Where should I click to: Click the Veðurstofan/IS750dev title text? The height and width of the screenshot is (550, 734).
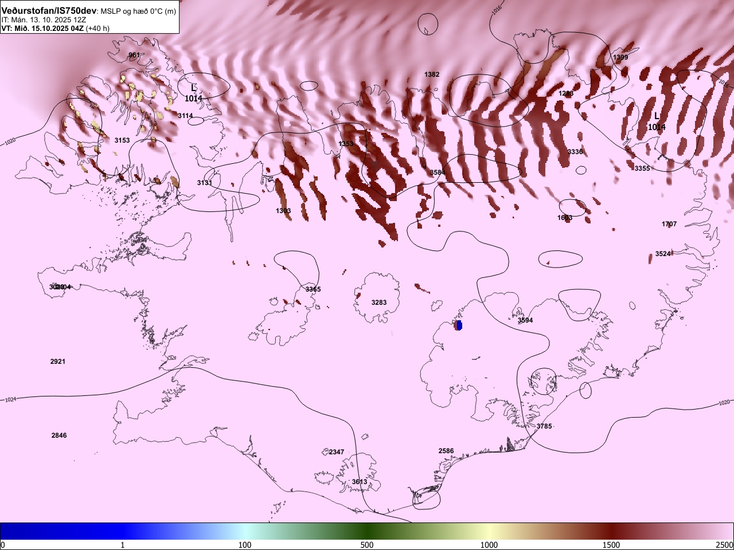coord(49,11)
